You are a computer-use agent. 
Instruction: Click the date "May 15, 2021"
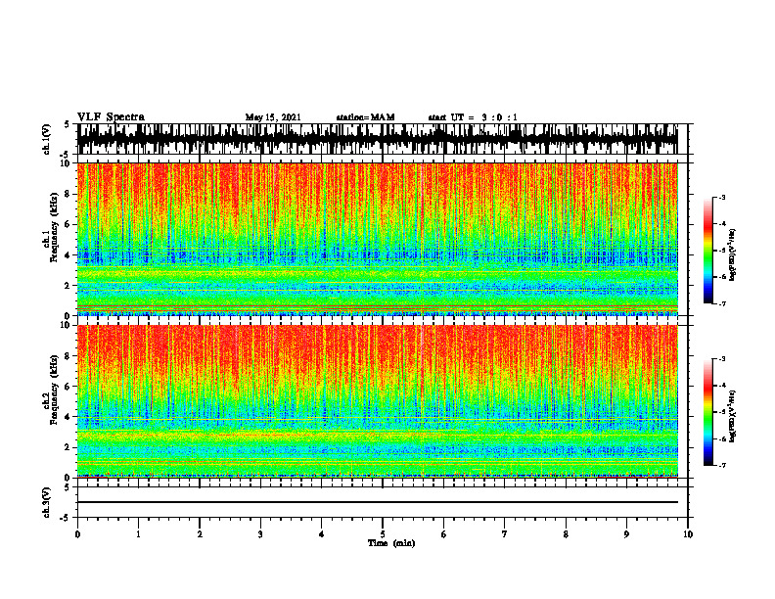pyautogui.click(x=273, y=117)
